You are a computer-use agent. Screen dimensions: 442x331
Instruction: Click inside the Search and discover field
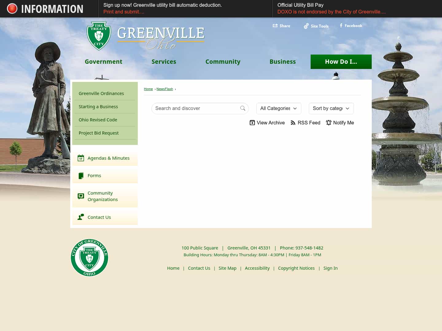click(193, 108)
